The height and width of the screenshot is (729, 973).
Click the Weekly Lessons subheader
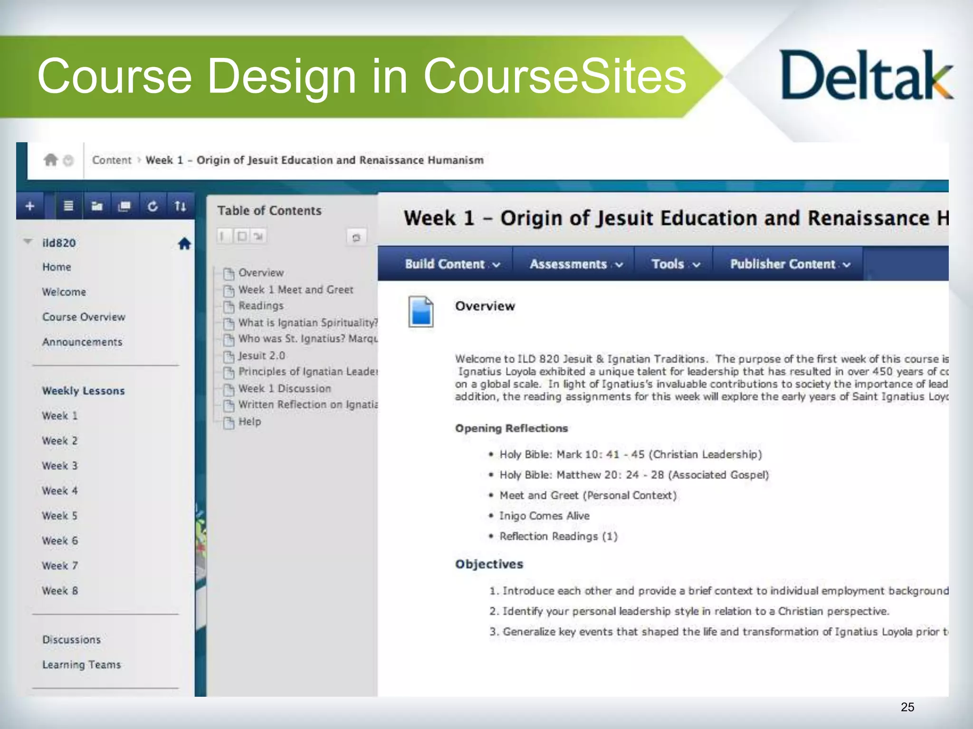coord(83,391)
